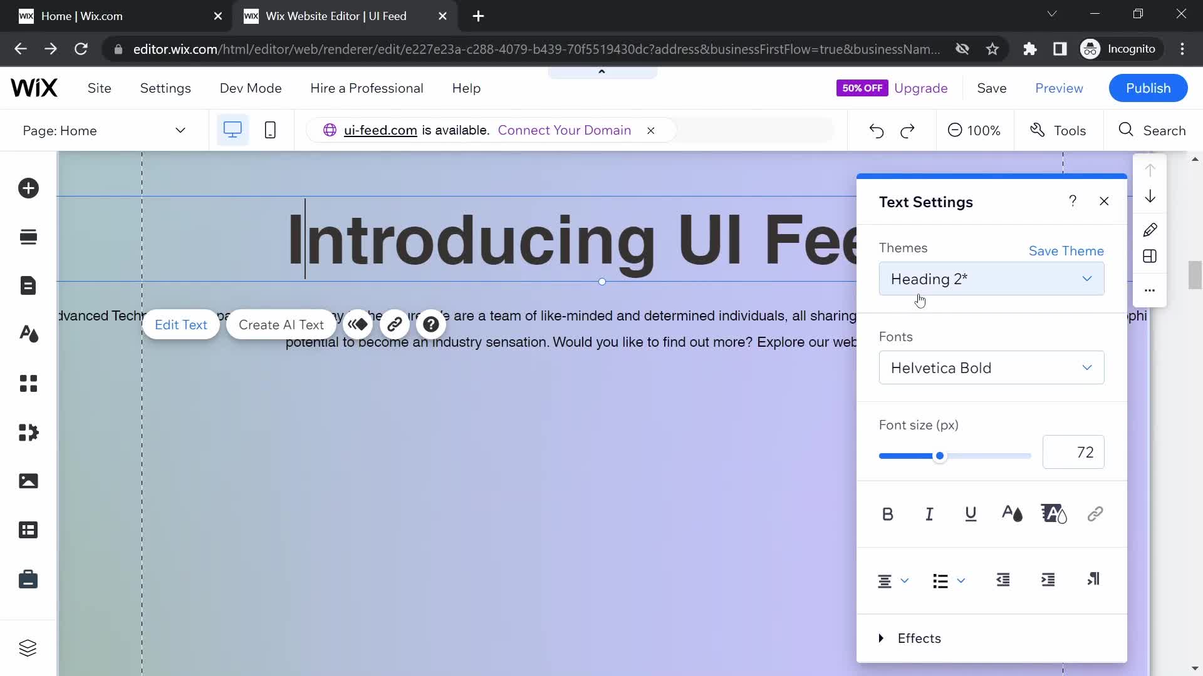Screen dimensions: 1203x676
Task: Select the Dev Mode menu item
Action: 251,88
